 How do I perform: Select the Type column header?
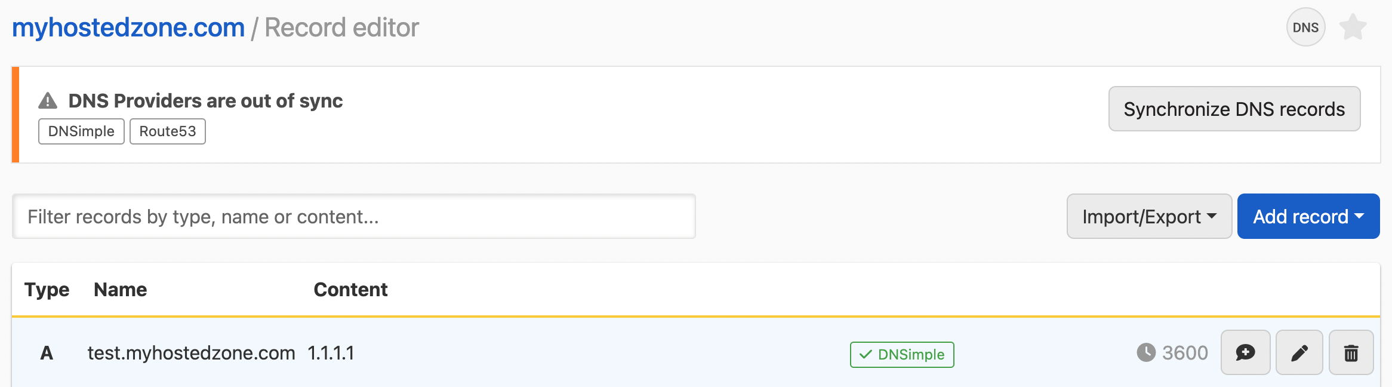click(x=47, y=290)
